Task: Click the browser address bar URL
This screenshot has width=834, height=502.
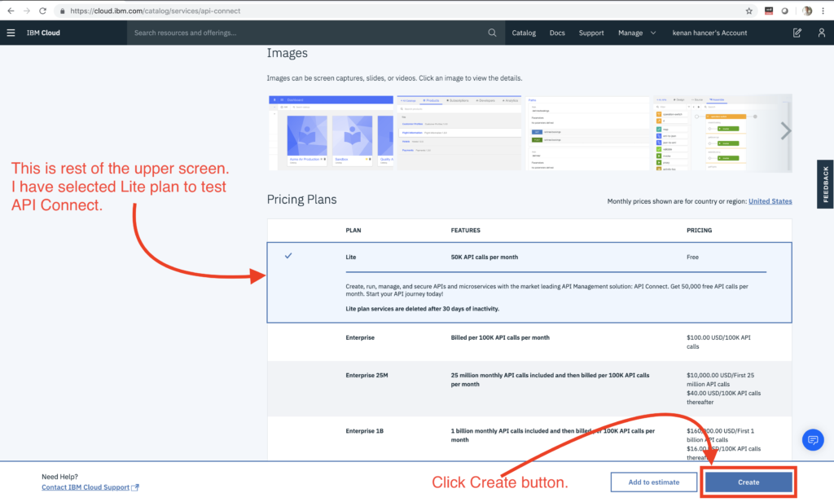Action: pos(156,11)
